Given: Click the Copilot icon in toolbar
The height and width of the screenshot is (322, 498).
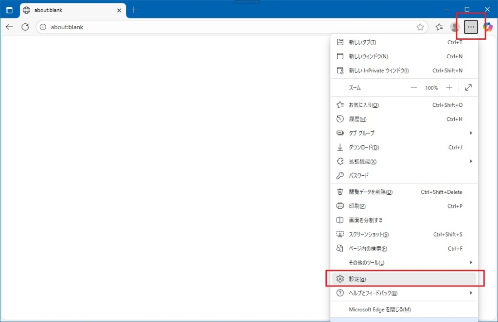Looking at the screenshot, I should pos(487,27).
